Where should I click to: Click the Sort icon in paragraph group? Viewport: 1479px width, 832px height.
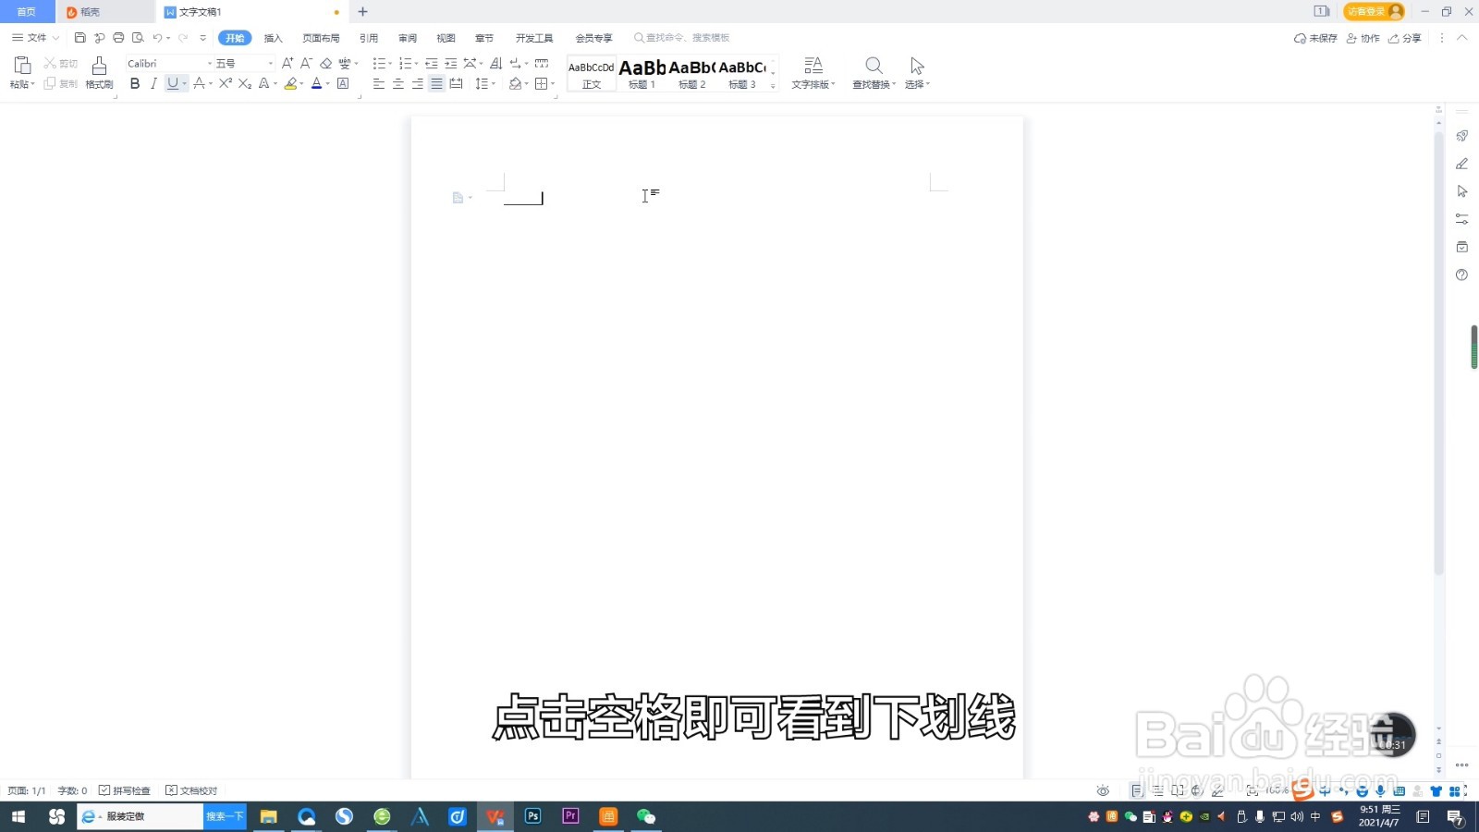pyautogui.click(x=495, y=63)
